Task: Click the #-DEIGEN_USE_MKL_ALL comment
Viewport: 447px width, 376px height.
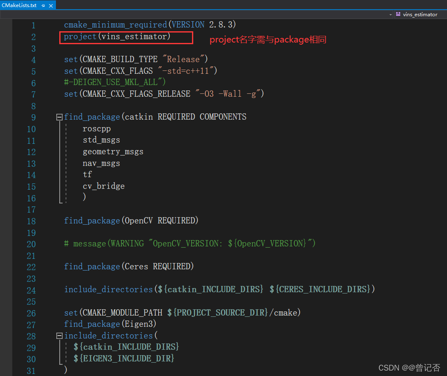Action: click(x=115, y=82)
